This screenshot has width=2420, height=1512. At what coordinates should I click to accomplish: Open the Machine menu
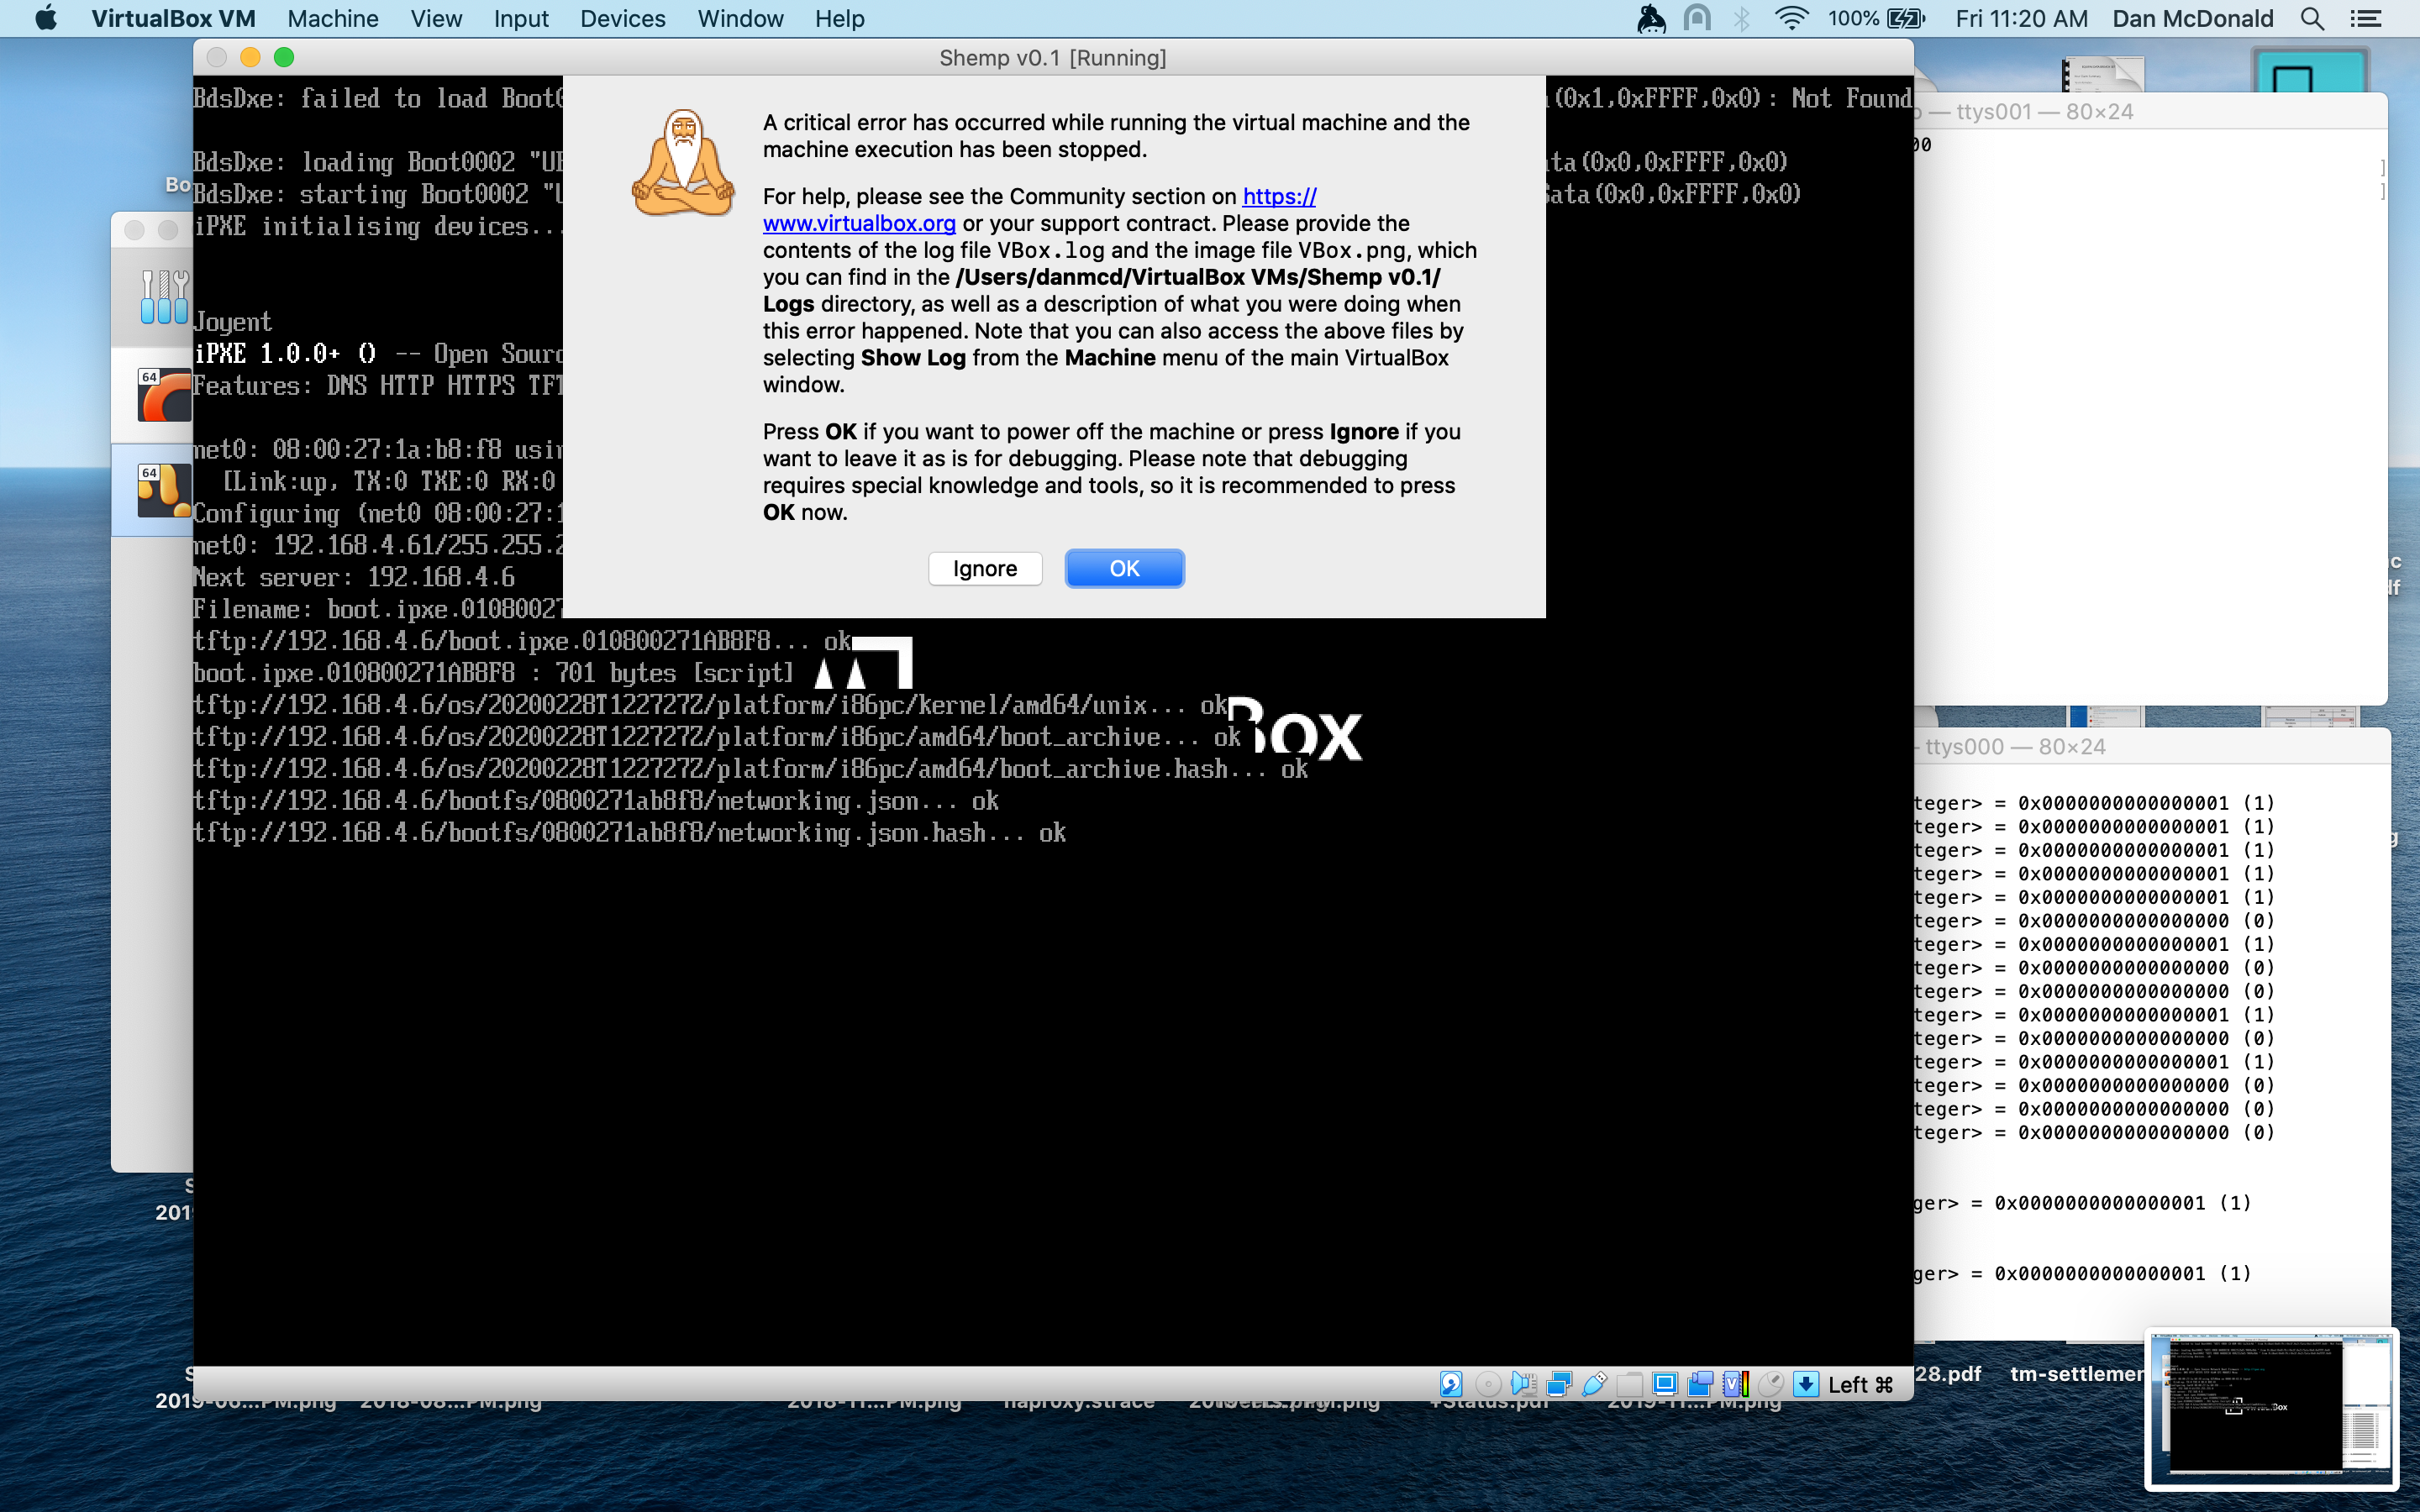[332, 18]
